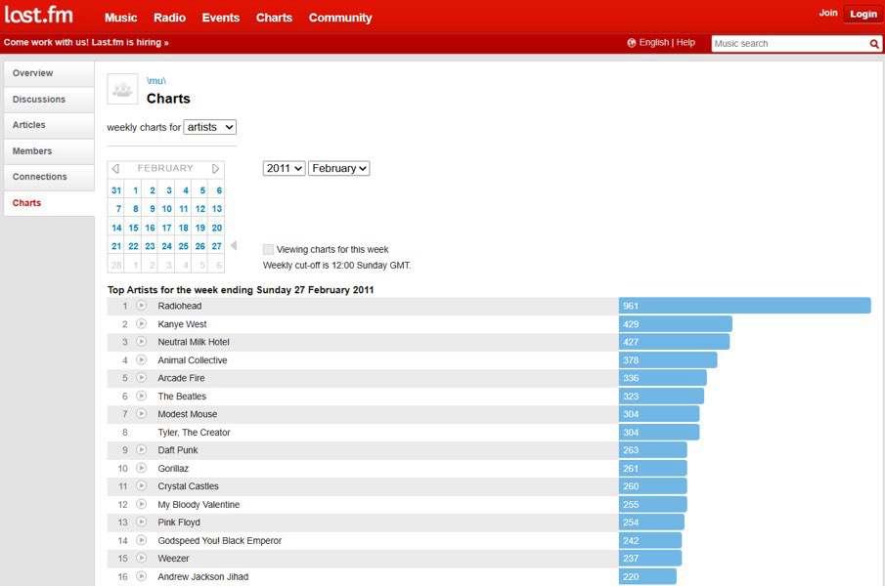
Task: Click the Login button
Action: (863, 14)
